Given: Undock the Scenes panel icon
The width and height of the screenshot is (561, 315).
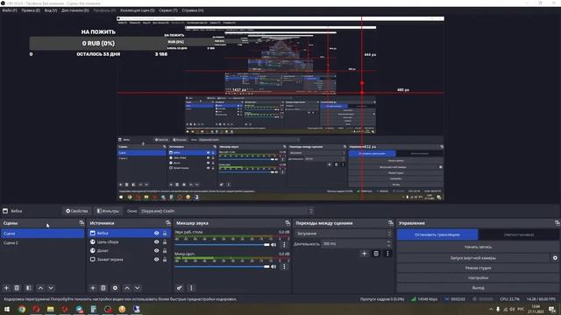Looking at the screenshot, I should click(x=82, y=223).
